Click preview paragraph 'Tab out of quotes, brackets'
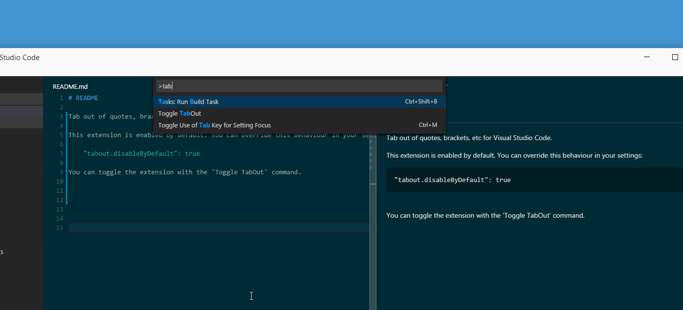The height and width of the screenshot is (310, 683). click(469, 138)
